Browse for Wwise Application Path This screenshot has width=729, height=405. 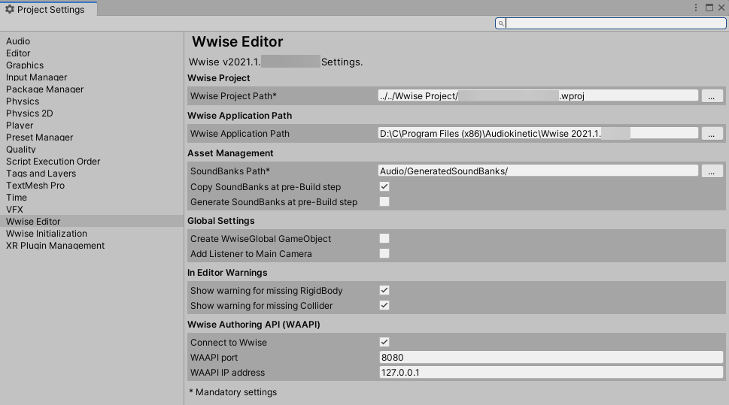pos(712,133)
